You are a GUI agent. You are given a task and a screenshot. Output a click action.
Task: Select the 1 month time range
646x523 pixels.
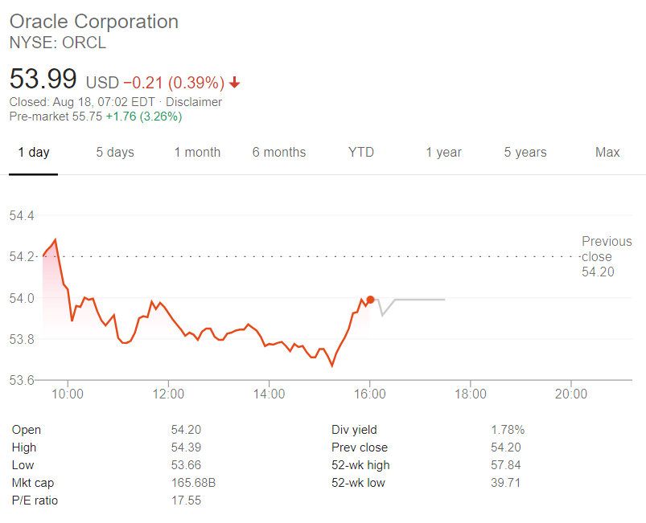pos(197,152)
